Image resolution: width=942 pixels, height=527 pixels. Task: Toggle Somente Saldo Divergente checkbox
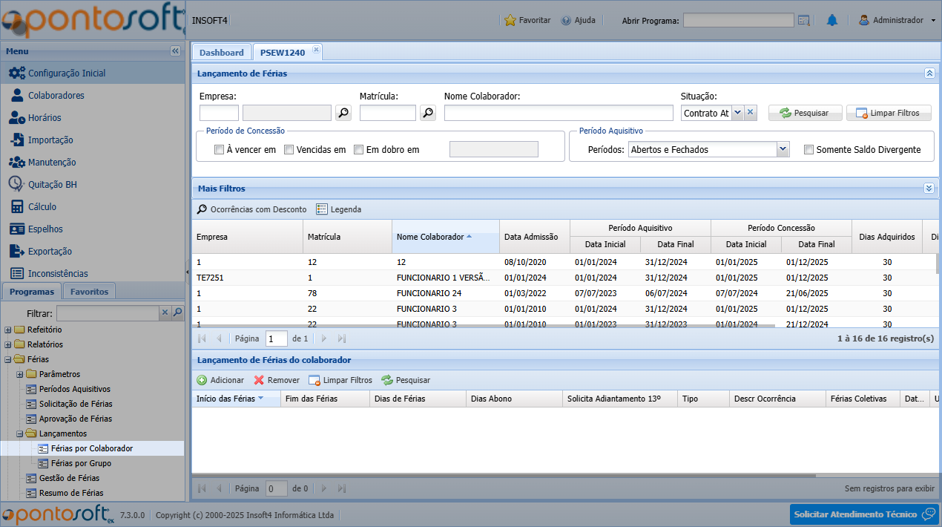point(809,150)
